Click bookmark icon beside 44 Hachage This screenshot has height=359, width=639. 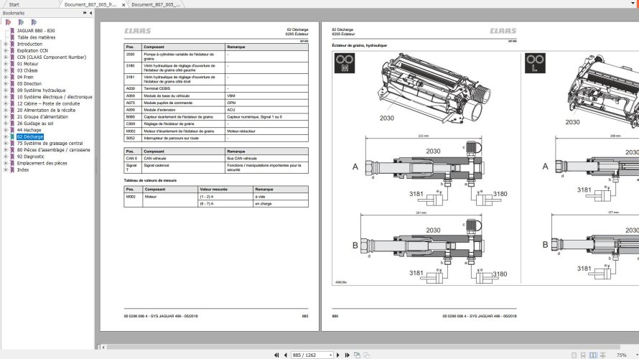tap(12, 130)
